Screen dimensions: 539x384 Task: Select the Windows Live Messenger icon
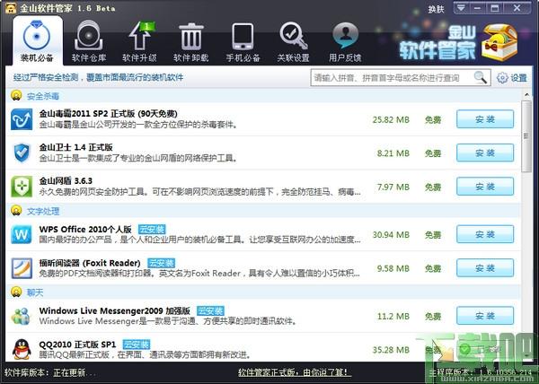click(x=22, y=315)
